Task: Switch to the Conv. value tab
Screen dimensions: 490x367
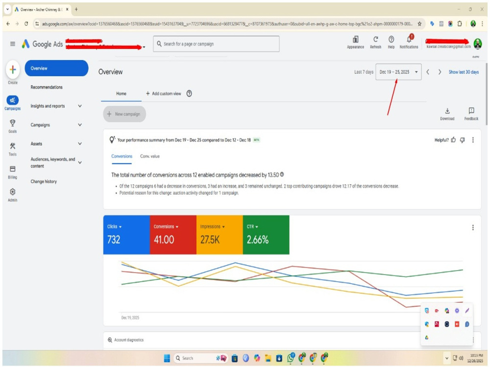Action: tap(149, 156)
